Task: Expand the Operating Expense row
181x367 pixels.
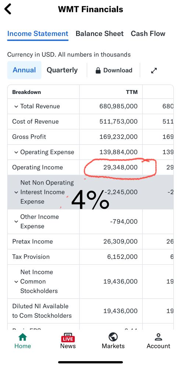Action: point(16,152)
